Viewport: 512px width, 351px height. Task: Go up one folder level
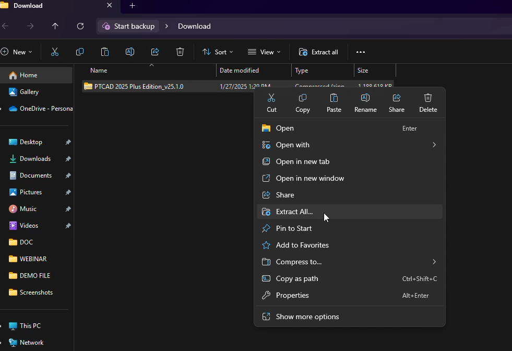(55, 26)
